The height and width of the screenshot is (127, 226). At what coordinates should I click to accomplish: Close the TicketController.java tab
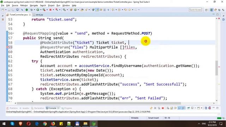point(30,15)
